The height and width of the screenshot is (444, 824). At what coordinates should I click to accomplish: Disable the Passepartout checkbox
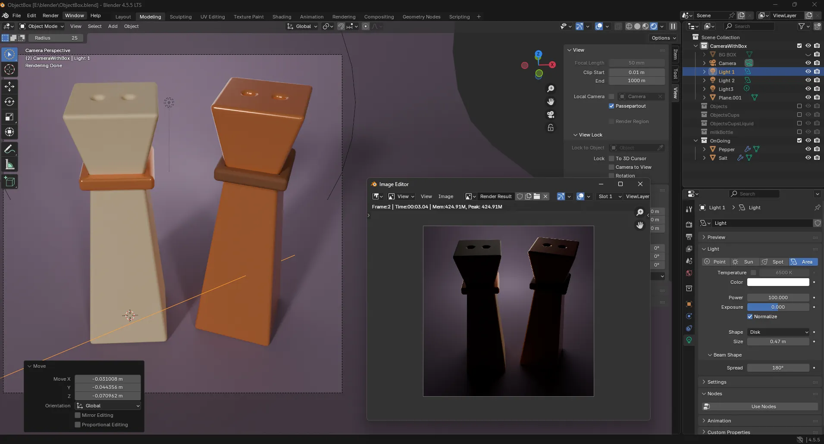611,106
